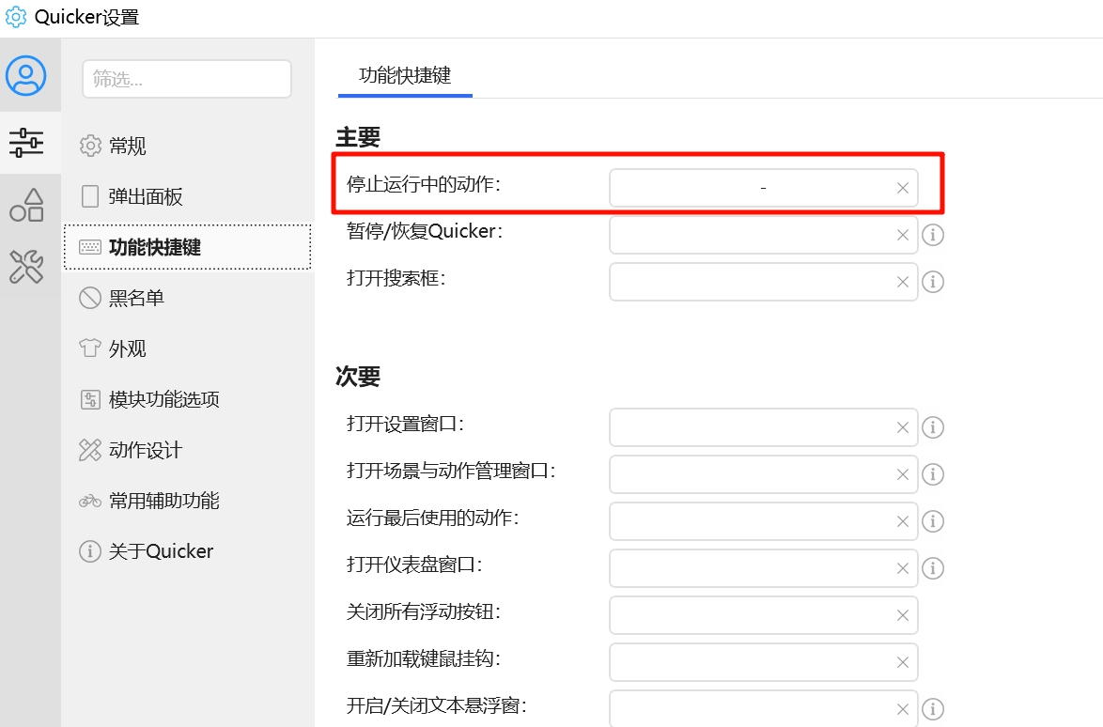Show info for 打开场景与动作管理窗口
The width and height of the screenshot is (1103, 727).
(x=933, y=474)
